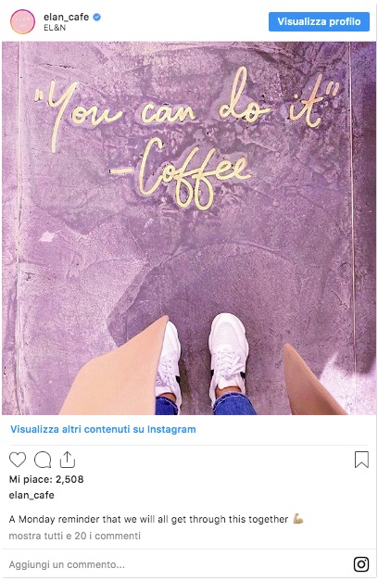
Task: Click elan_cafe username above the caption
Action: (31, 495)
